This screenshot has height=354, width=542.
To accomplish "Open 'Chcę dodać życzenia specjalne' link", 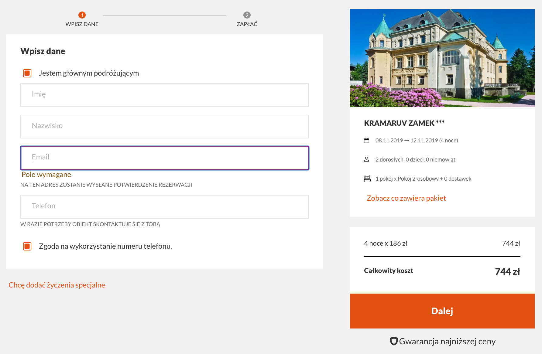I will (57, 285).
